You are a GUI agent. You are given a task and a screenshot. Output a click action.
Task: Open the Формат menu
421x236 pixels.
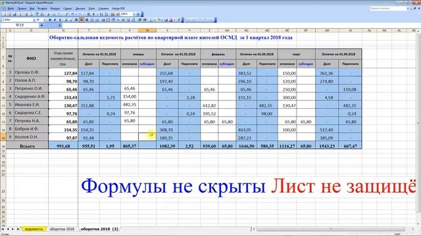pyautogui.click(x=55, y=9)
